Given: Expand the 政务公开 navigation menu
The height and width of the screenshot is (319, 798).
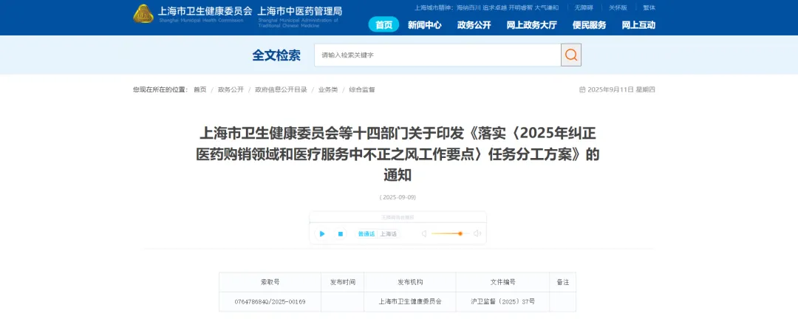Looking at the screenshot, I should click(x=474, y=24).
